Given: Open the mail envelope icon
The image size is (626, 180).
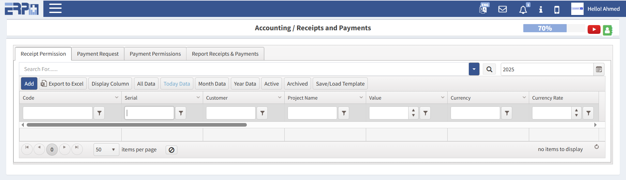Looking at the screenshot, I should click(502, 9).
